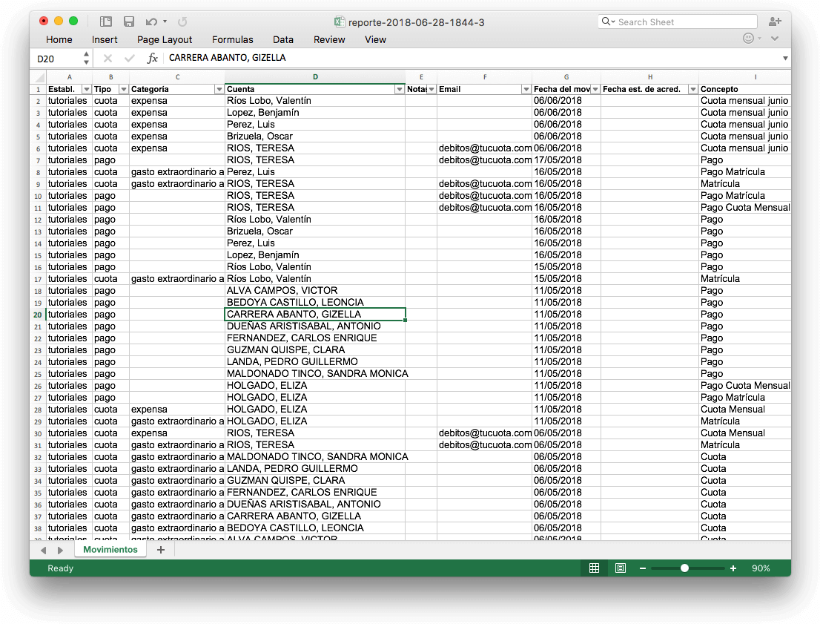The height and width of the screenshot is (624, 820).
Task: Open the Review ribbon tab
Action: pyautogui.click(x=329, y=39)
